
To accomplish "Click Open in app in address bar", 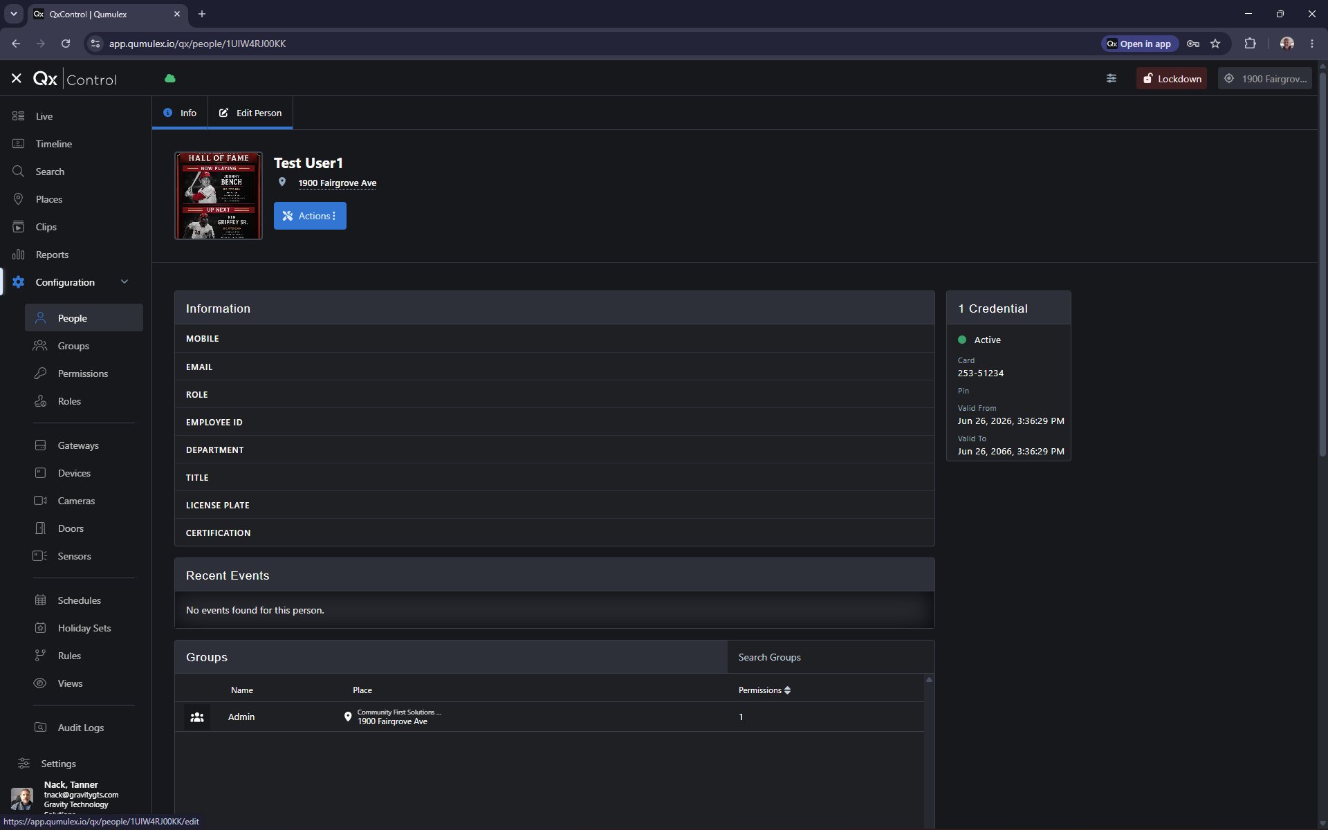I will (1138, 44).
